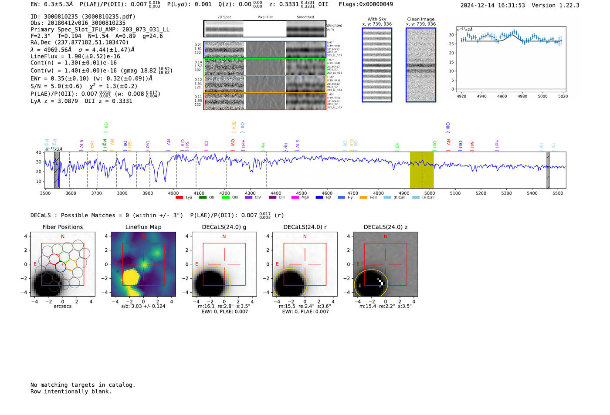This screenshot has width=610, height=415.
Task: Open the DECaLS(24.0) z cutout
Action: pos(386,264)
